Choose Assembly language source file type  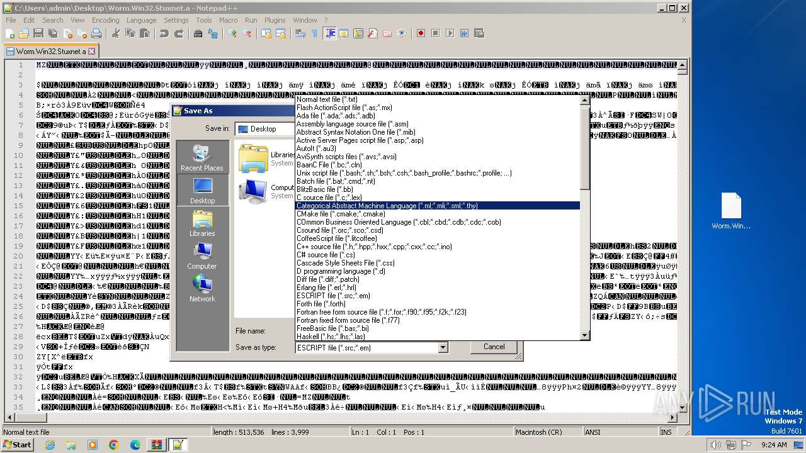pos(438,124)
